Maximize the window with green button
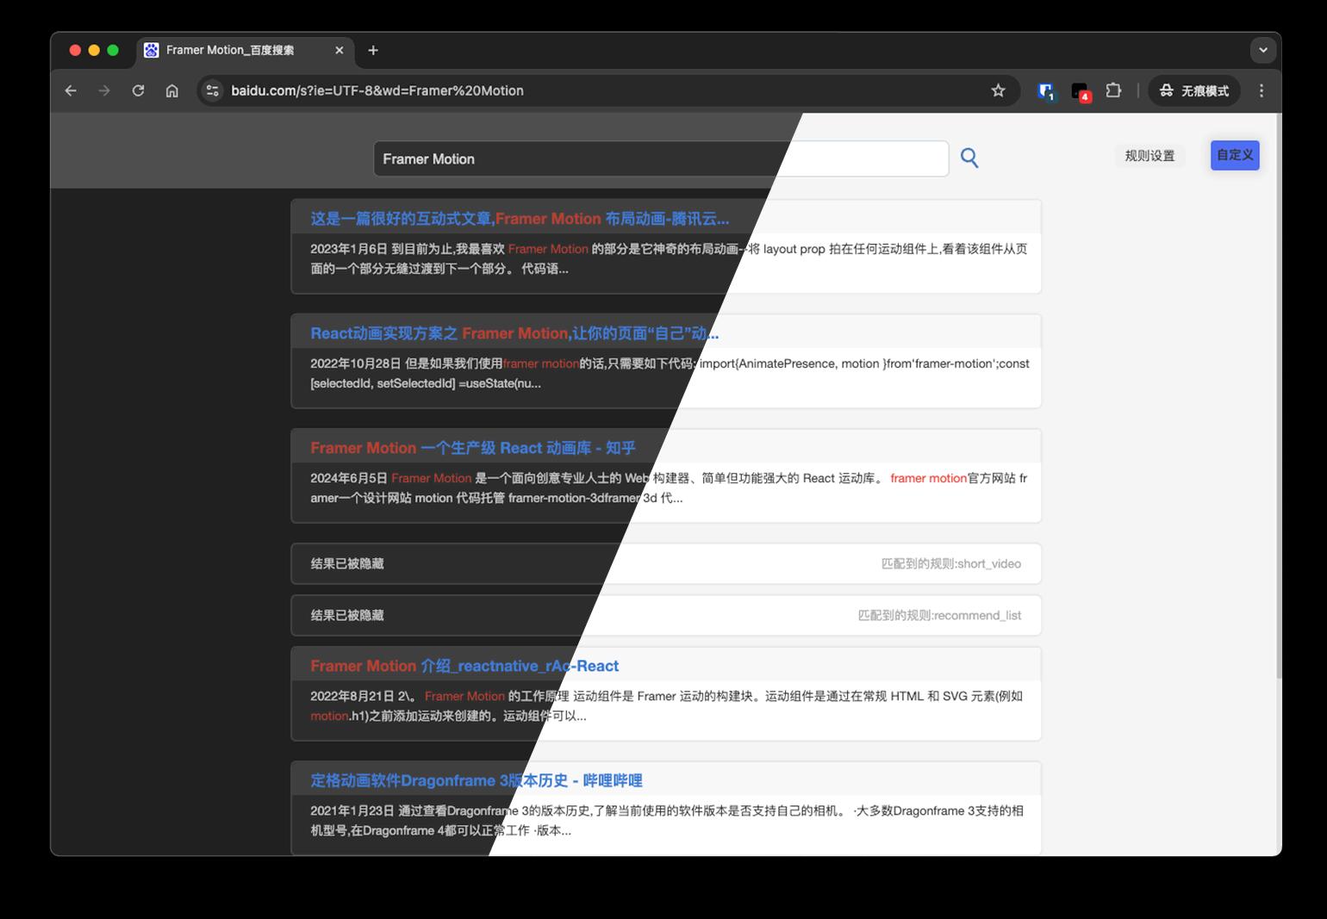The image size is (1327, 919). tap(113, 50)
